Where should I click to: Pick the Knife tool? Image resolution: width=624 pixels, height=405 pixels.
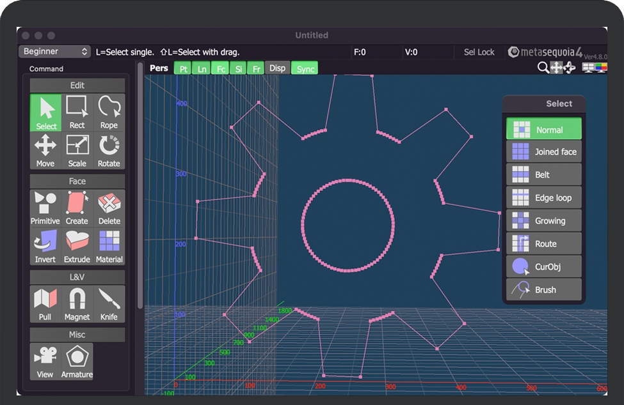(x=109, y=304)
